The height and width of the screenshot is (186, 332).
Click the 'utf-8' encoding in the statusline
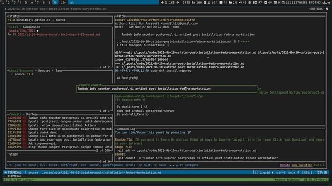click(281, 172)
